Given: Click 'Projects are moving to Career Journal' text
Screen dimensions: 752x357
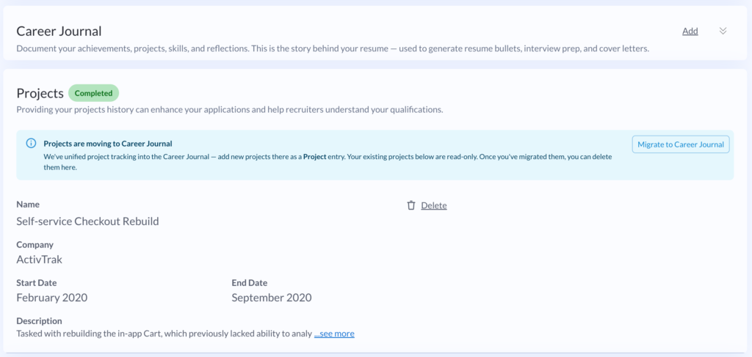Looking at the screenshot, I should 108,144.
